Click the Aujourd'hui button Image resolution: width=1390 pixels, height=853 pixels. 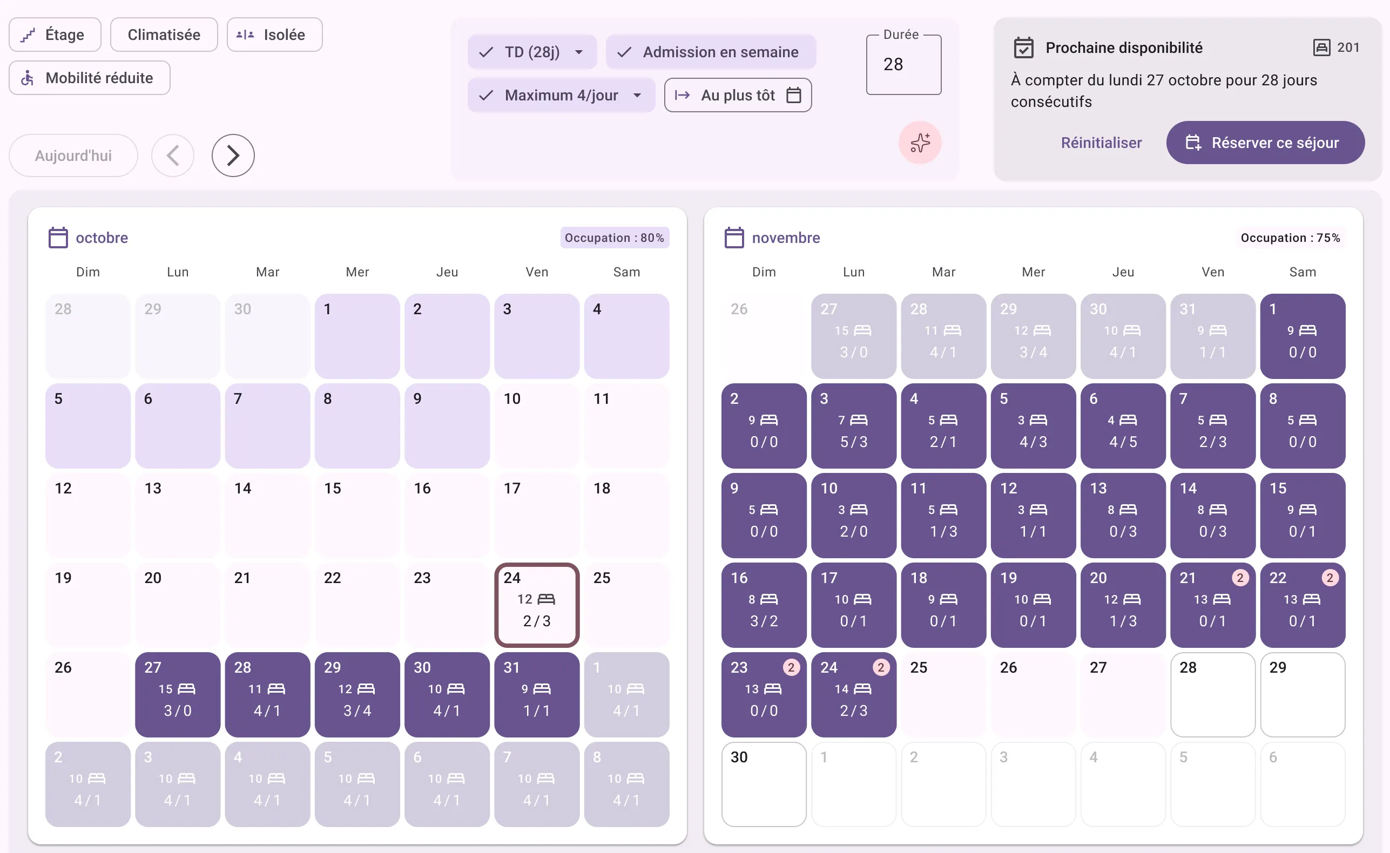coord(73,155)
